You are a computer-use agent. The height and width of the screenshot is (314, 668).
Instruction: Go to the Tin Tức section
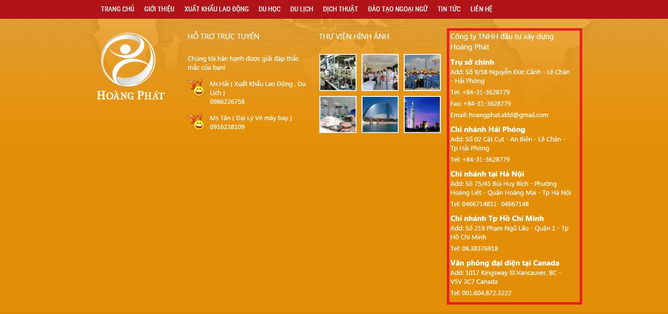click(x=449, y=9)
